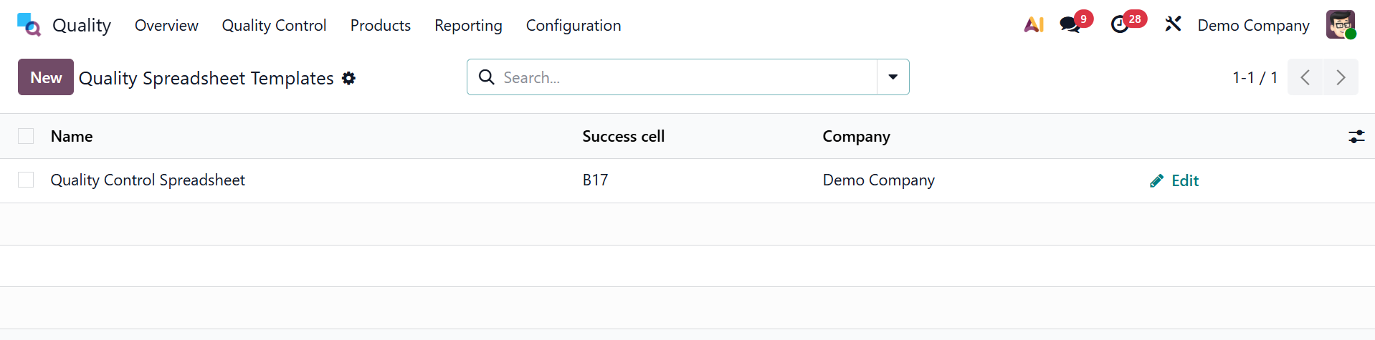Open the AI assistant icon
Image resolution: width=1375 pixels, height=340 pixels.
click(x=1033, y=25)
